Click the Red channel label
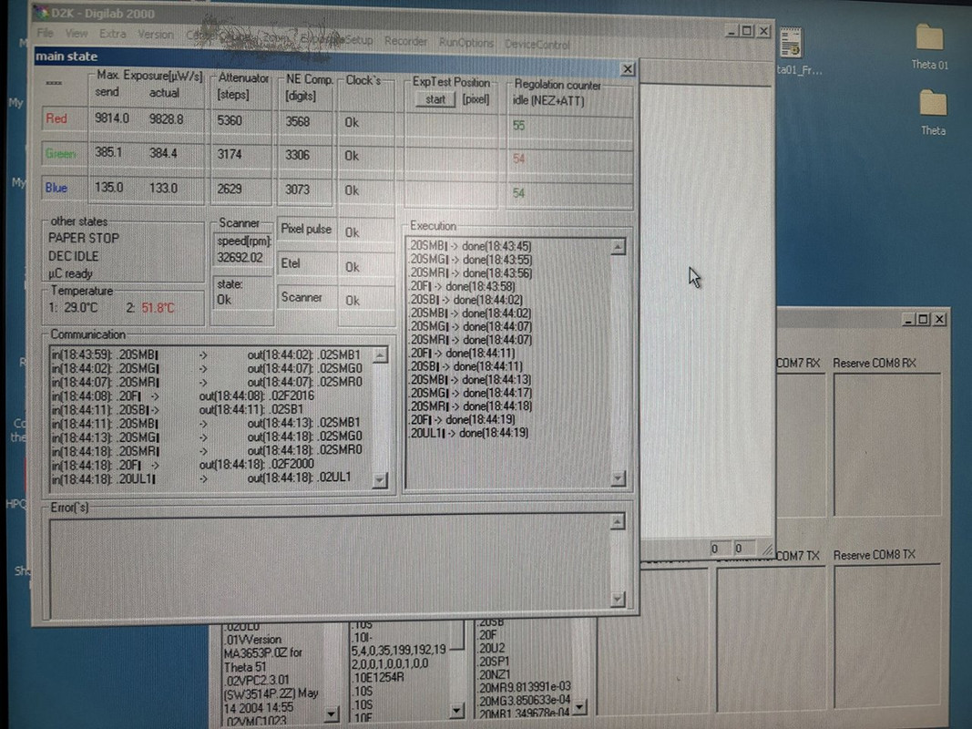The image size is (972, 729). pos(56,118)
